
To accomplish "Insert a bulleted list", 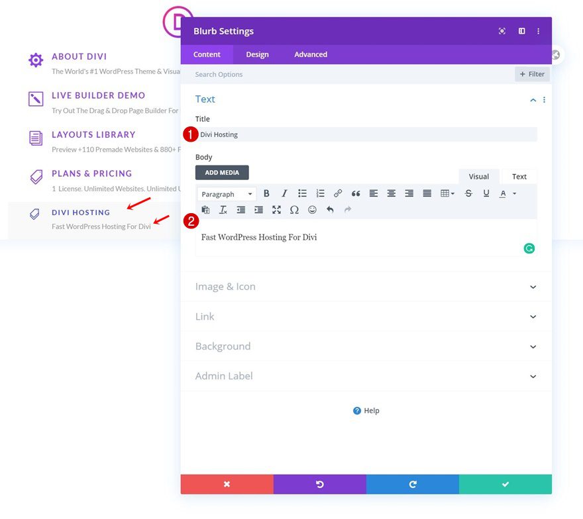I will click(x=302, y=193).
